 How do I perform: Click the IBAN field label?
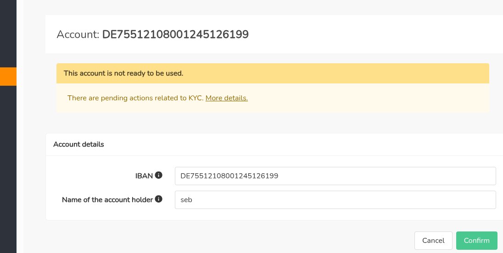tap(144, 176)
